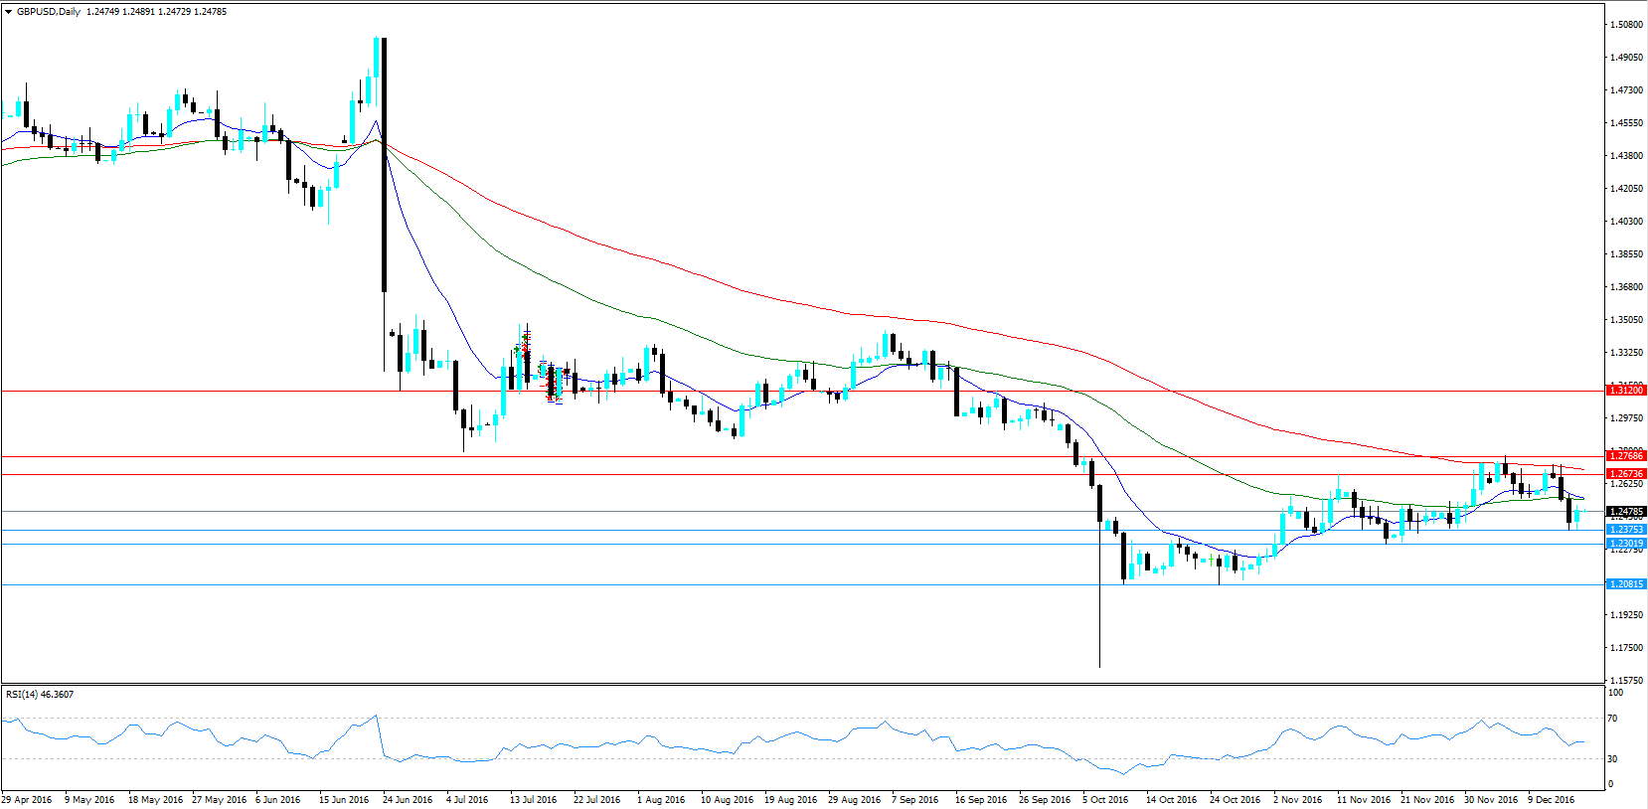This screenshot has height=809, width=1648.
Task: Click the 29 Apr 2016 date label
Action: (27, 799)
